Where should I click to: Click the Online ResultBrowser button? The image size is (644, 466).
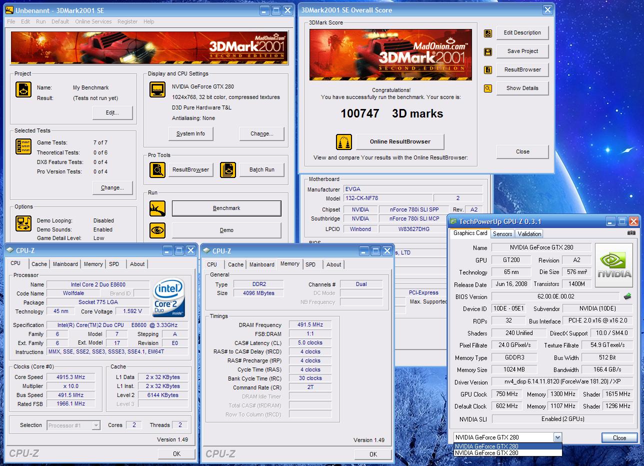tap(400, 141)
